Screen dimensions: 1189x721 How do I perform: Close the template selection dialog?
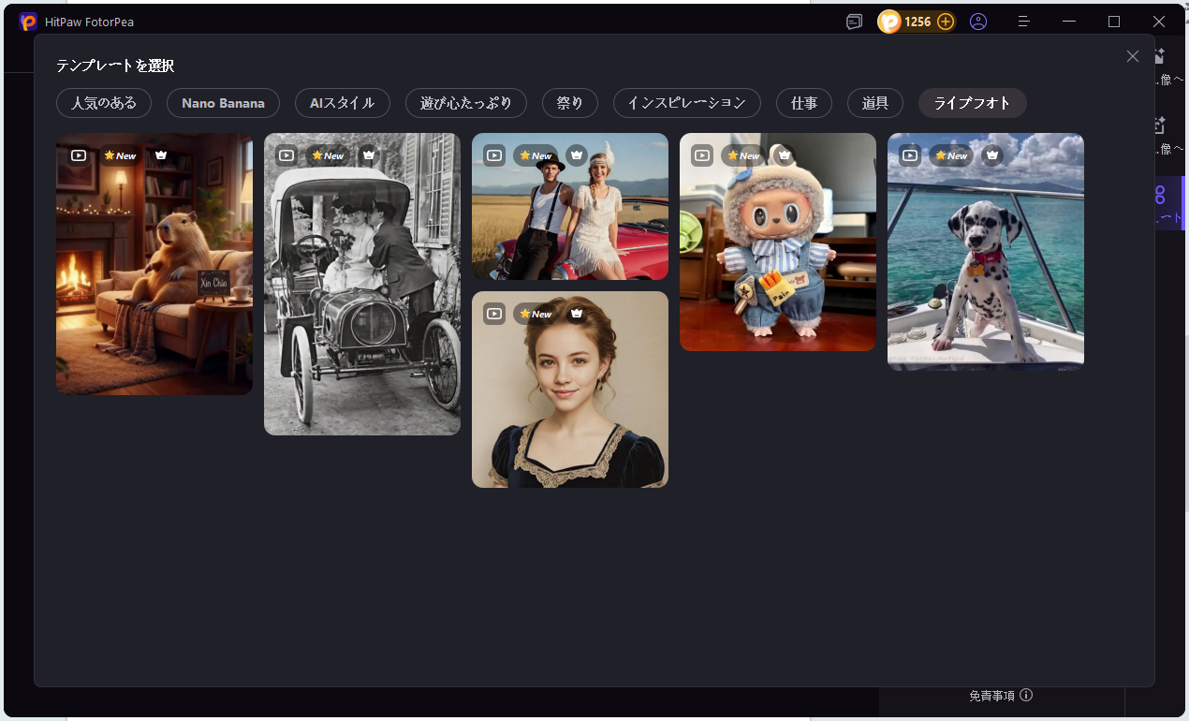click(x=1133, y=56)
